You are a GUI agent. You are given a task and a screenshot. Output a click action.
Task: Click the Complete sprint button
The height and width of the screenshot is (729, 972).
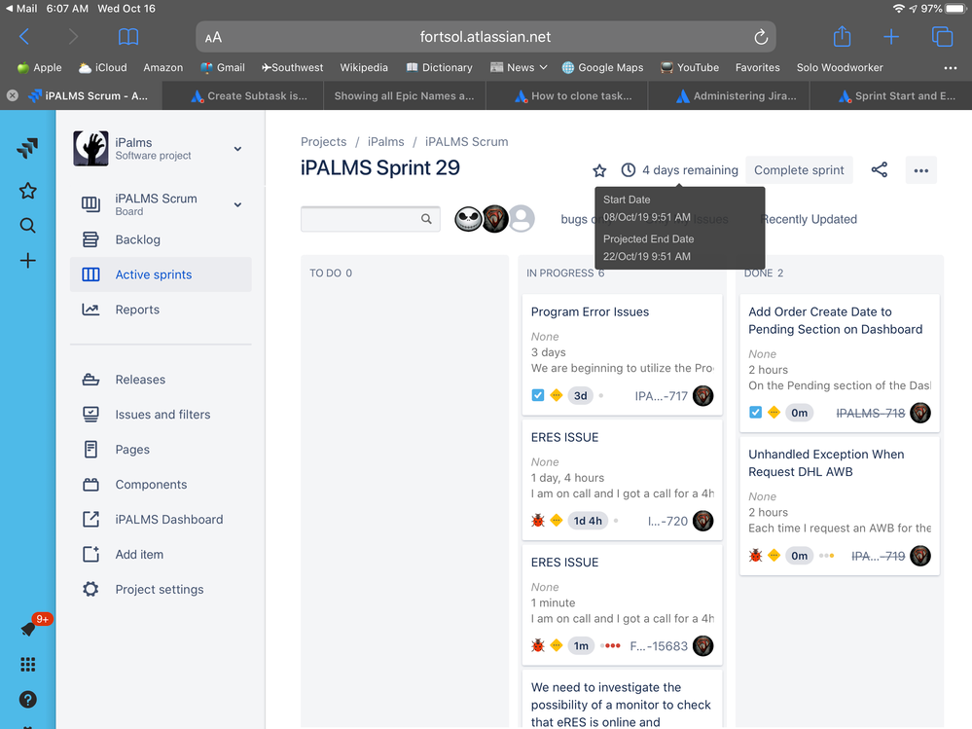[x=799, y=170]
